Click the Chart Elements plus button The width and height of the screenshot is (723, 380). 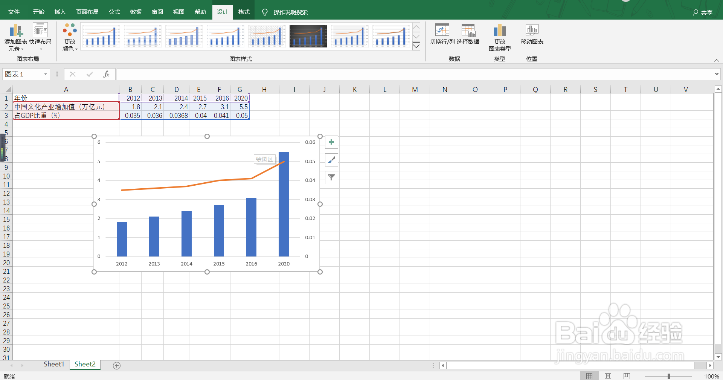(331, 142)
